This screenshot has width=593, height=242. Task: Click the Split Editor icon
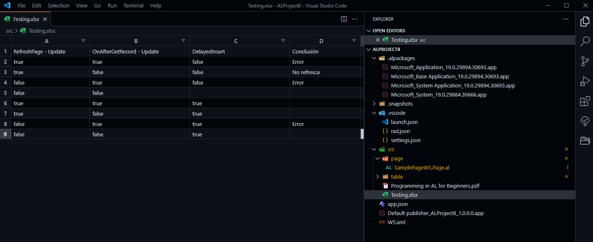tap(344, 19)
